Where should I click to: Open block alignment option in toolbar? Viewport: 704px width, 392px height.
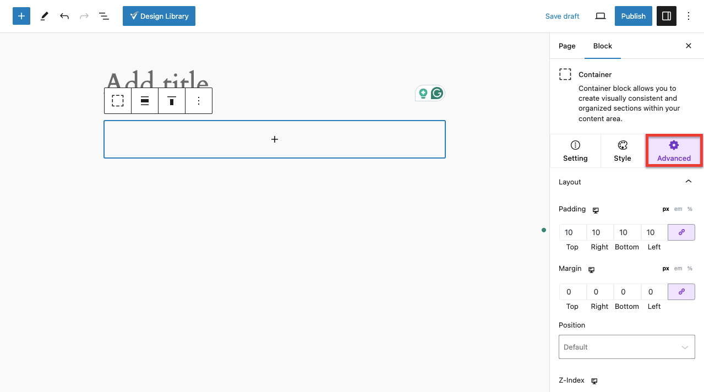(x=145, y=101)
